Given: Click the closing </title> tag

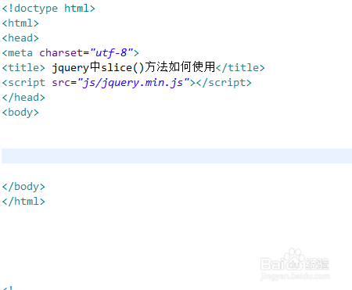Looking at the screenshot, I should 240,68.
